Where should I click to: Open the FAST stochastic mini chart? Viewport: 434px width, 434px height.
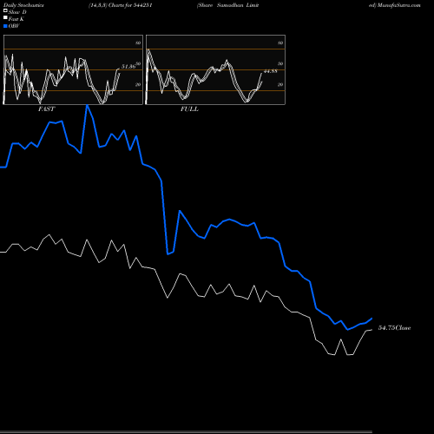(73, 69)
